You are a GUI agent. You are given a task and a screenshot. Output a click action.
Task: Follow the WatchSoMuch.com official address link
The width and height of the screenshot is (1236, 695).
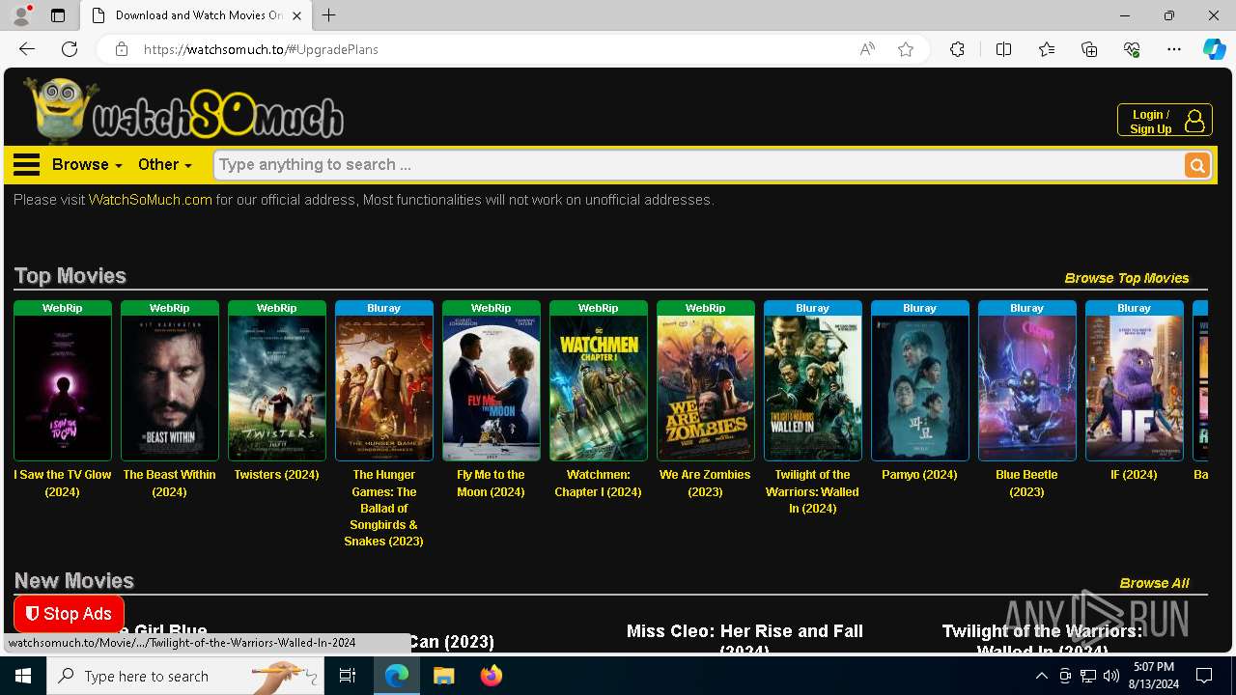(x=150, y=200)
